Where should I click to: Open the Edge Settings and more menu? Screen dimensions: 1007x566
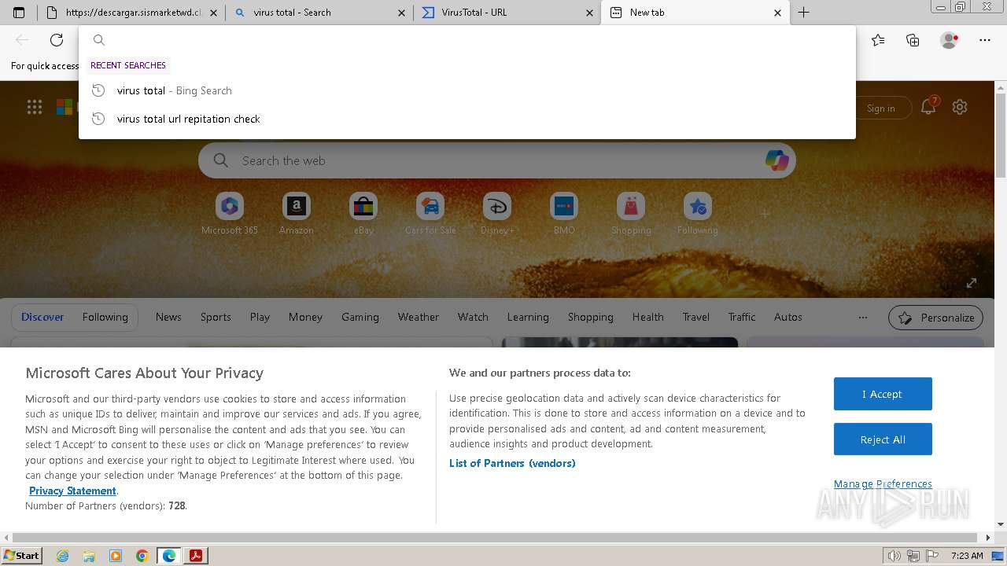click(x=985, y=40)
